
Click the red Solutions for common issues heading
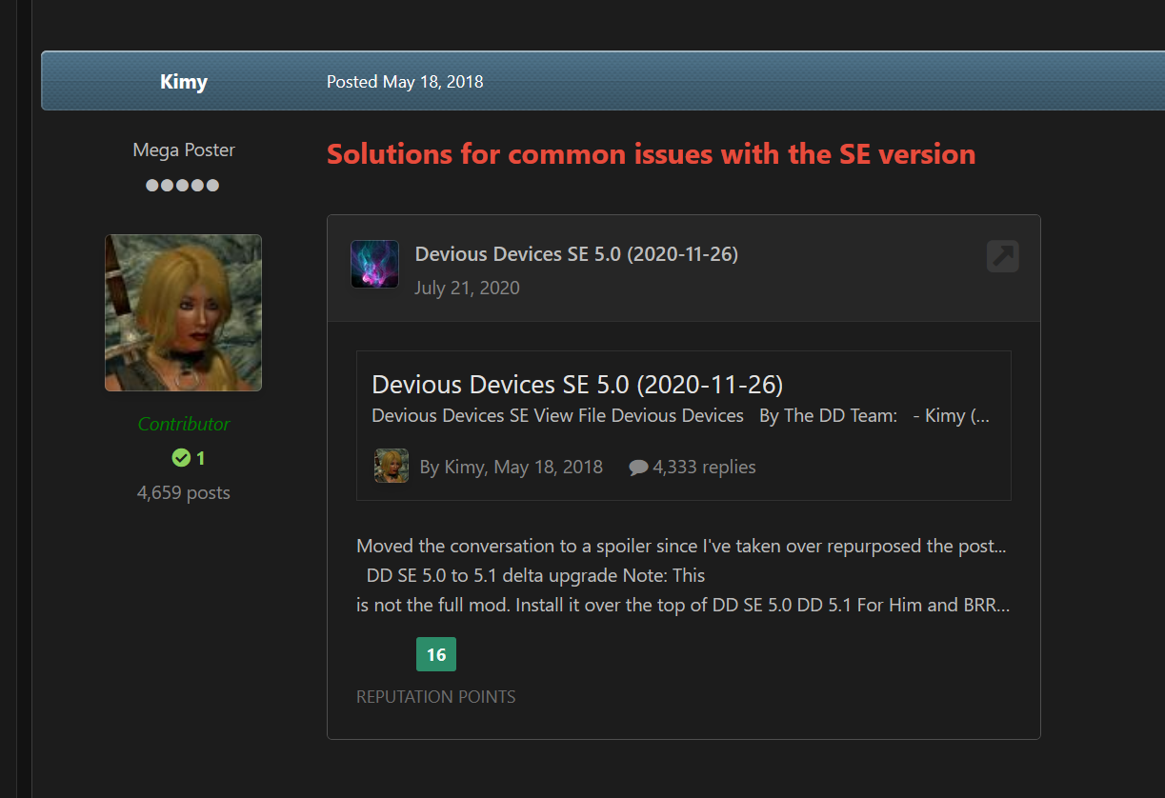pyautogui.click(x=651, y=153)
